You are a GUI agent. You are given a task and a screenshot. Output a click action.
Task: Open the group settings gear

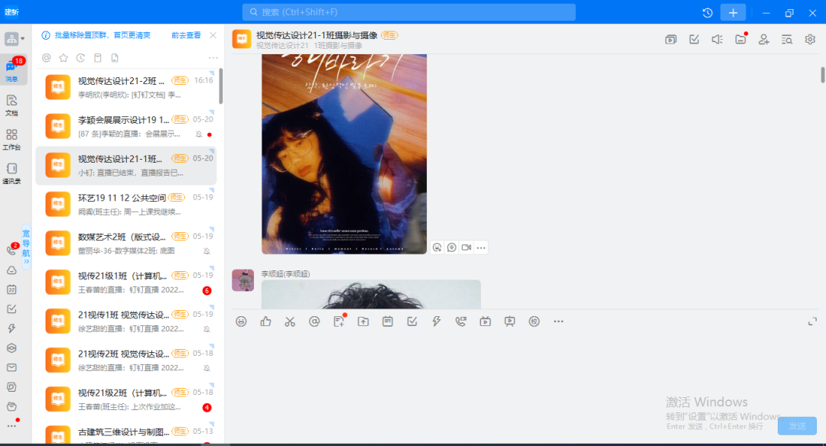pos(809,39)
